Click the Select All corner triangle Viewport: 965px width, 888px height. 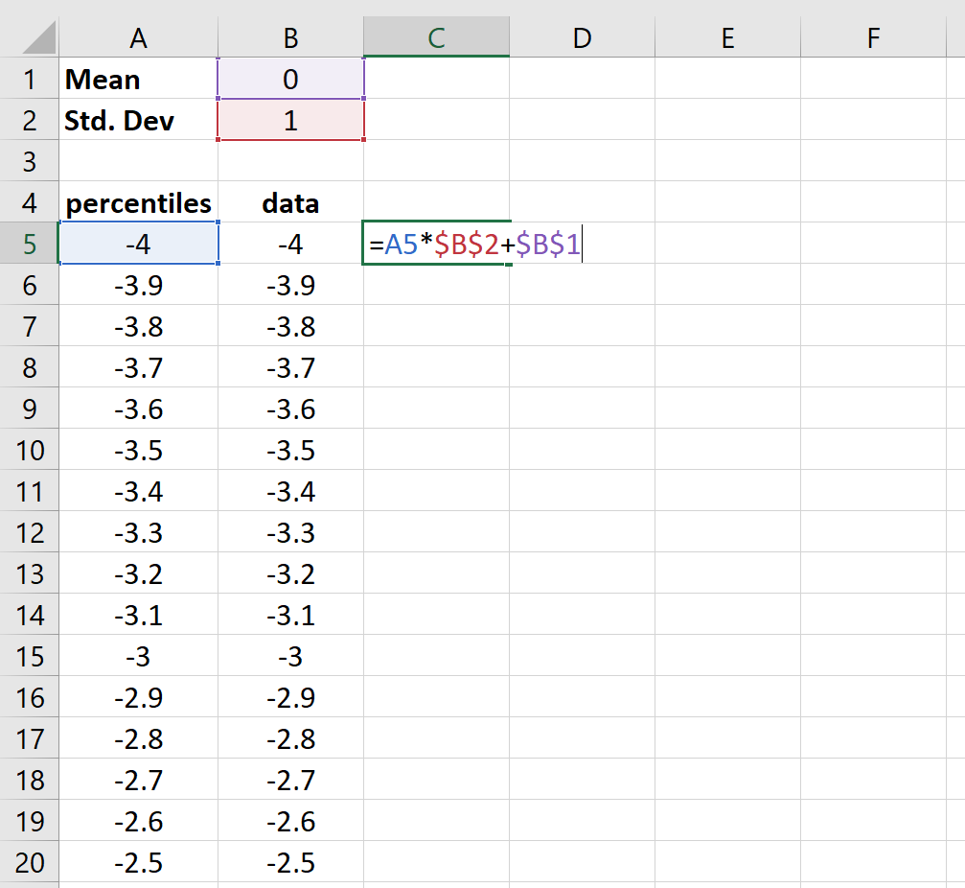38,38
